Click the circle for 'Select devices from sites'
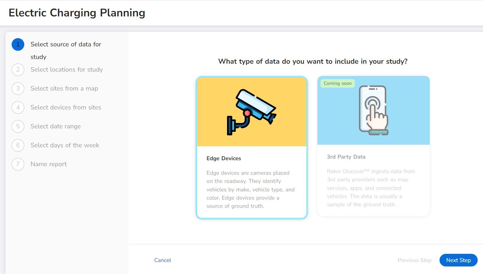 18,108
